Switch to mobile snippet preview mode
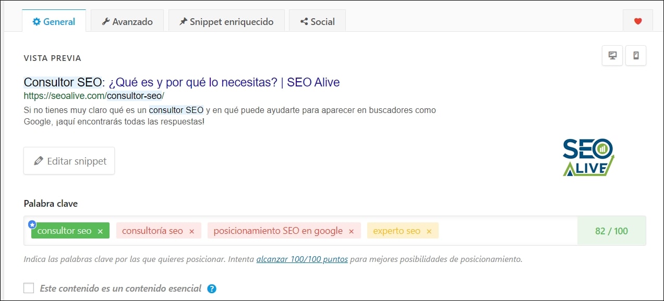 pyautogui.click(x=636, y=55)
